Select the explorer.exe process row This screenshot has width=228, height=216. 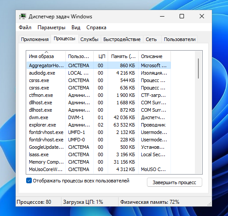coord(99,125)
